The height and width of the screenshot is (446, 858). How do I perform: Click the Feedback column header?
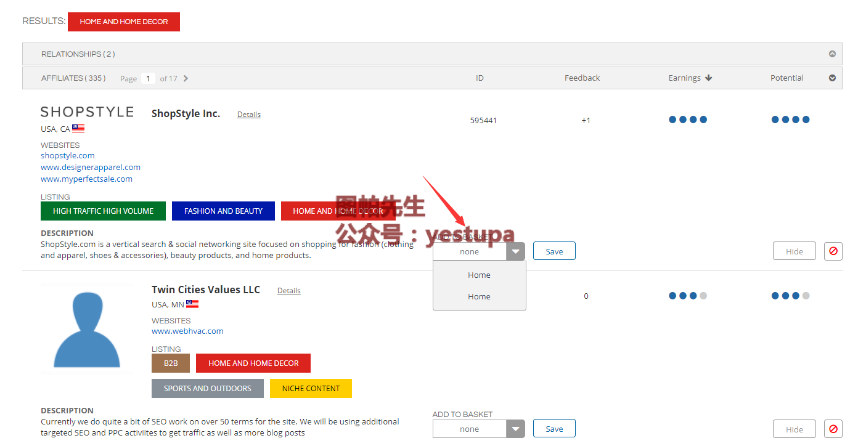tap(582, 78)
